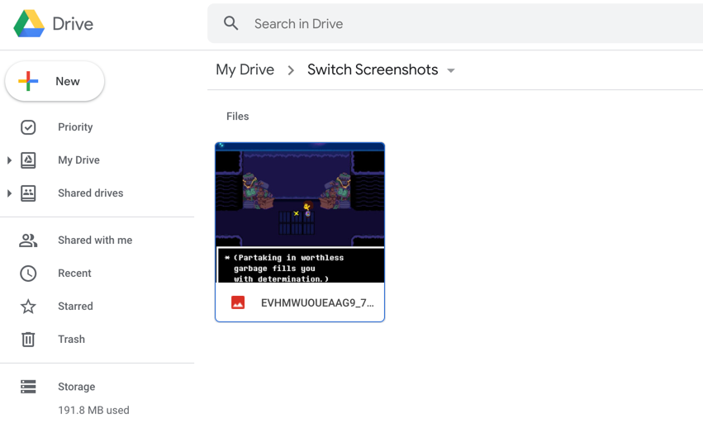Click the Storage bars icon

pos(28,387)
